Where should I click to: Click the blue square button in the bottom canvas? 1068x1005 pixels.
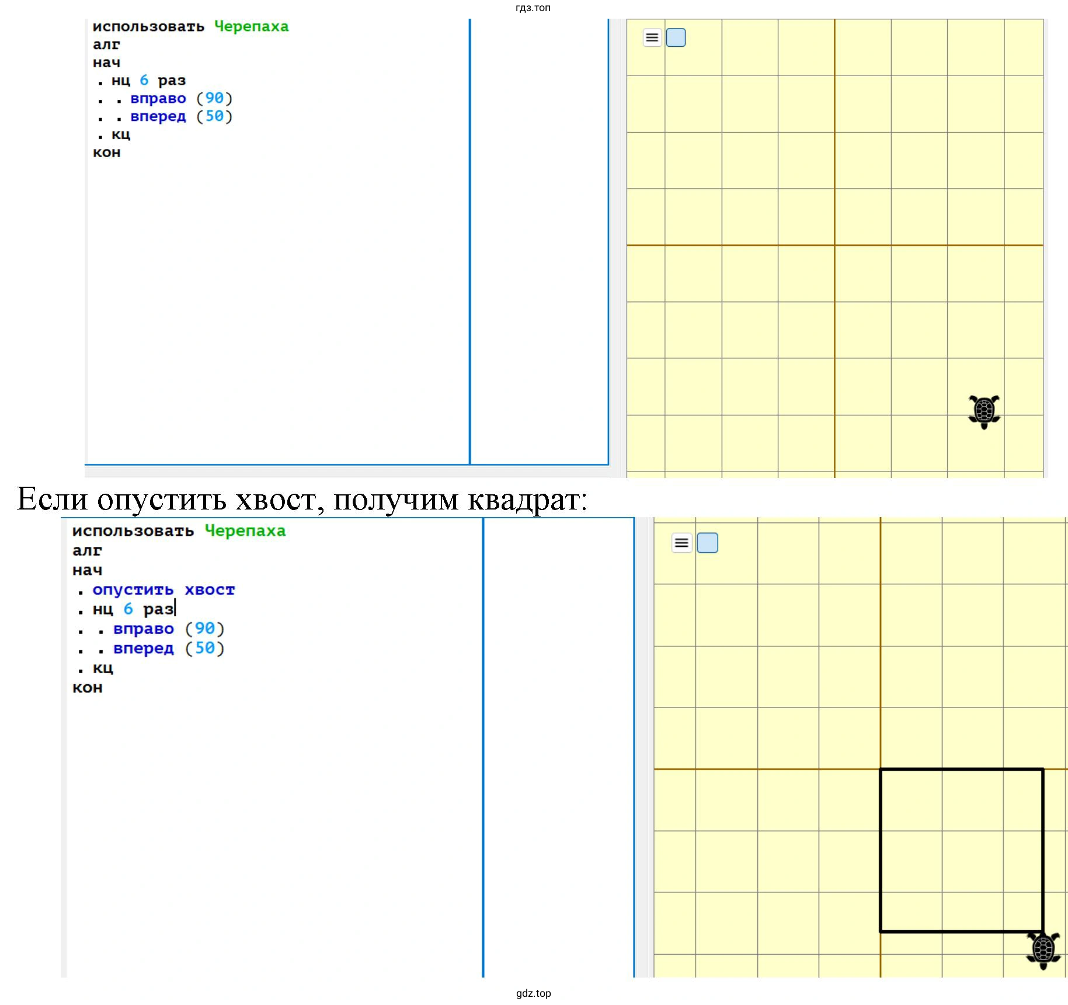[707, 543]
